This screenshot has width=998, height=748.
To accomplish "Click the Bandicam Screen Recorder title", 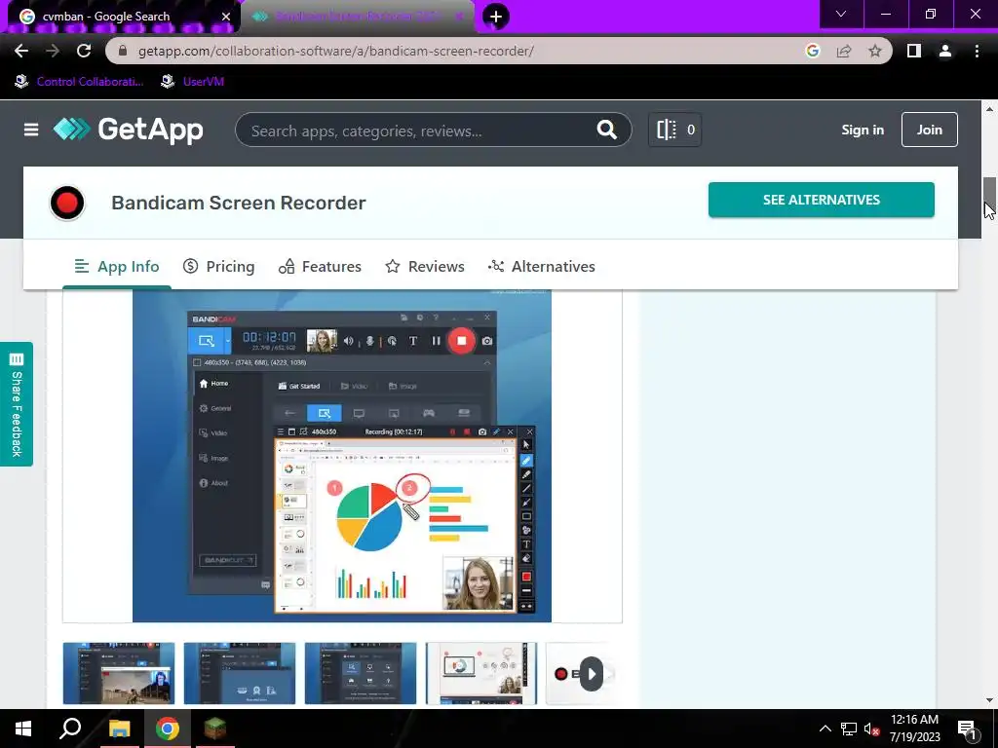I will click(239, 203).
